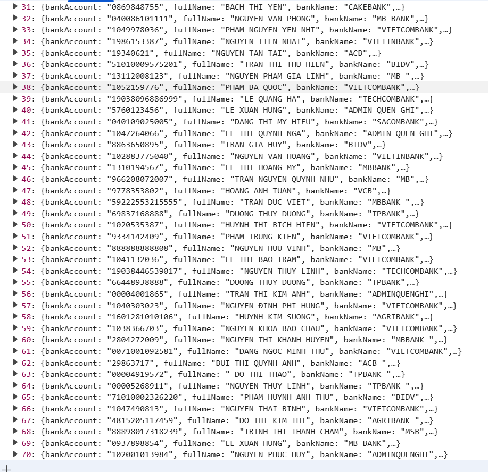Image resolution: width=488 pixels, height=472 pixels.
Task: Click name "TRAN NGUYEN QUYNH NHU"
Action: pos(285,179)
